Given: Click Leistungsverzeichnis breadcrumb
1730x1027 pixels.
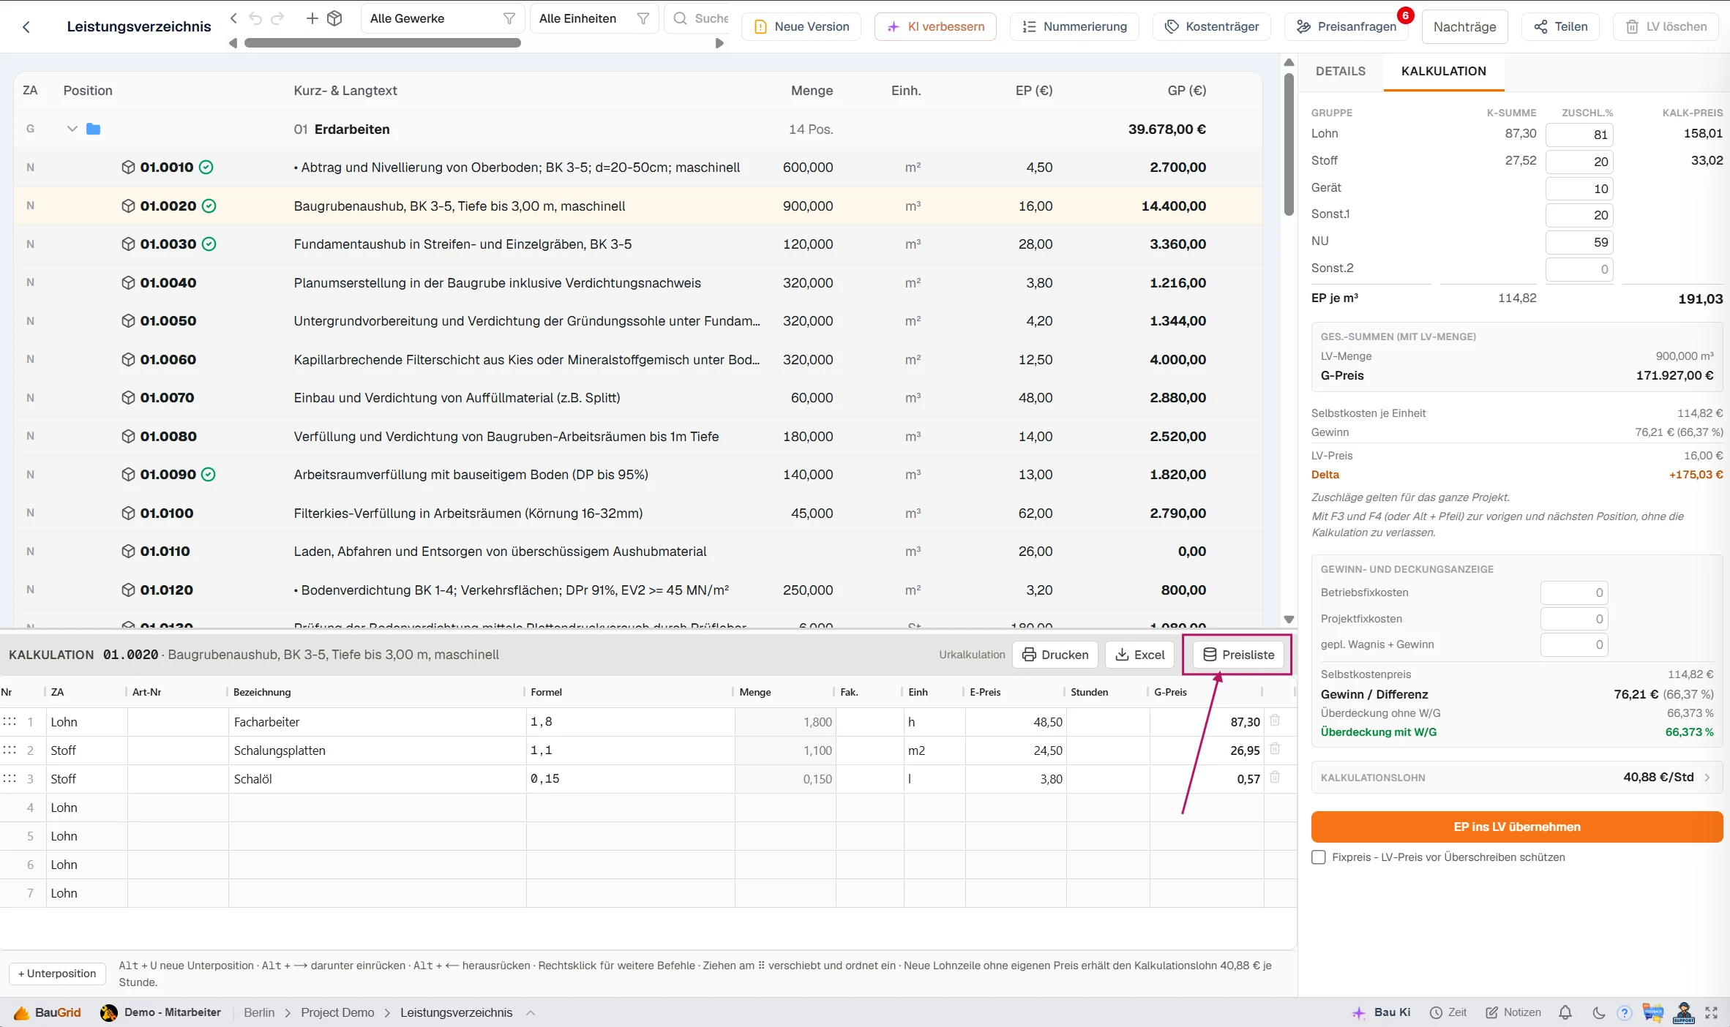Looking at the screenshot, I should point(456,1012).
